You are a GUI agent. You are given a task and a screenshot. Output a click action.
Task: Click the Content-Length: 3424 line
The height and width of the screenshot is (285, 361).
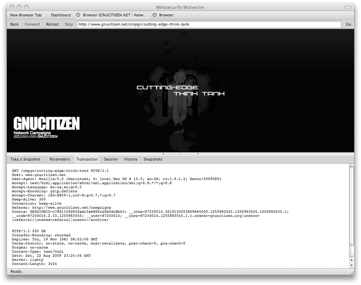(x=34, y=264)
